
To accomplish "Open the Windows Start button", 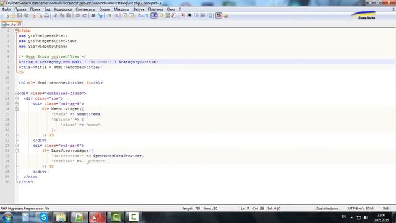I will coord(7,217).
